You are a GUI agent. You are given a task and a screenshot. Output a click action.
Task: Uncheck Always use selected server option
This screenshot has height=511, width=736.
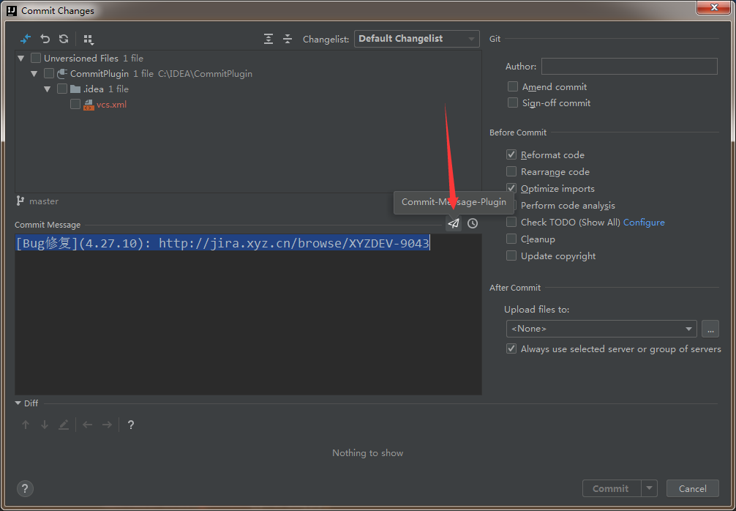click(511, 349)
